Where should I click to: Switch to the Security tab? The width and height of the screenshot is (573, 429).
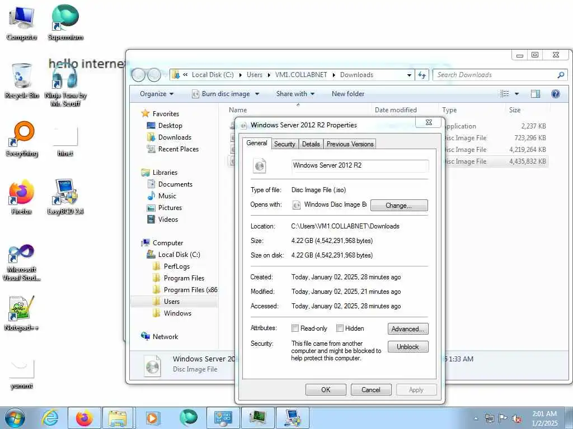pyautogui.click(x=285, y=144)
